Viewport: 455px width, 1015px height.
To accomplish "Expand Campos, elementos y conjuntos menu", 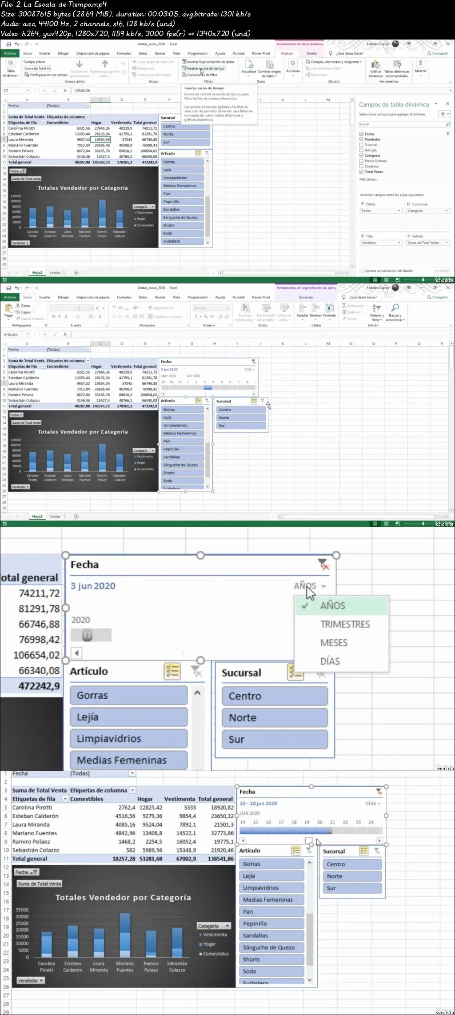I will click(334, 62).
